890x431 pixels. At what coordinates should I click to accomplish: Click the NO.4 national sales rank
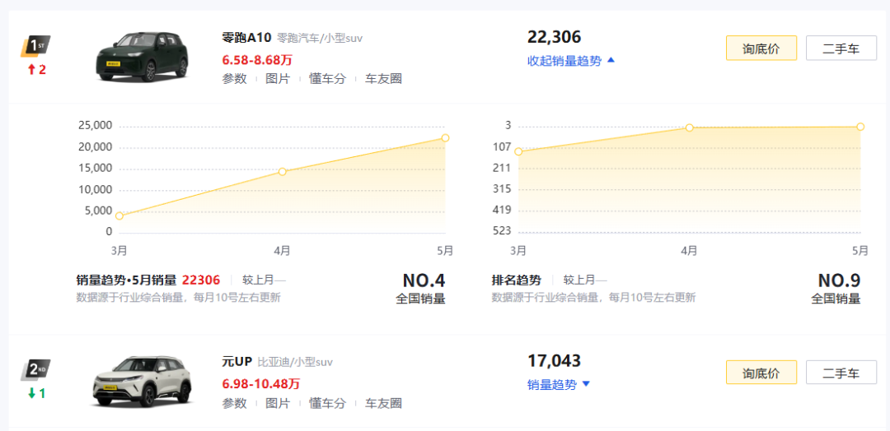(x=424, y=280)
